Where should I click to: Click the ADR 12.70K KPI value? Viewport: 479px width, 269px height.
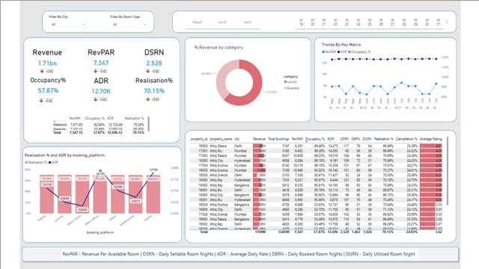[x=101, y=91]
